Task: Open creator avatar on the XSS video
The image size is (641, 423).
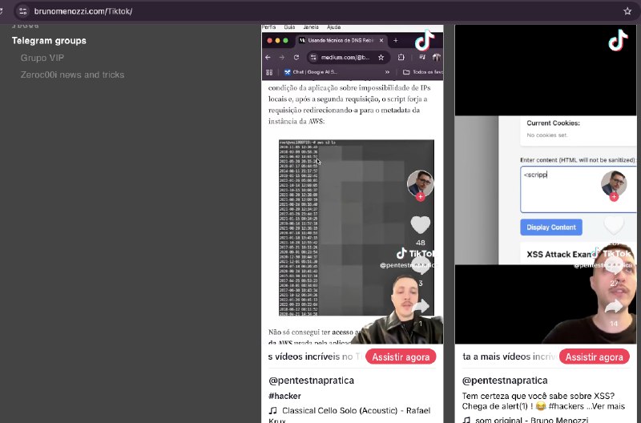Action: (x=614, y=183)
